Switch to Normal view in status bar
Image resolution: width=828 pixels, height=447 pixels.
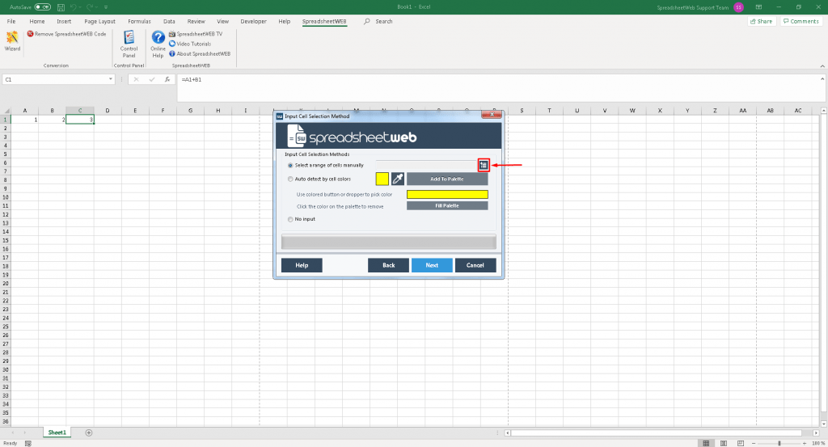[706, 443]
